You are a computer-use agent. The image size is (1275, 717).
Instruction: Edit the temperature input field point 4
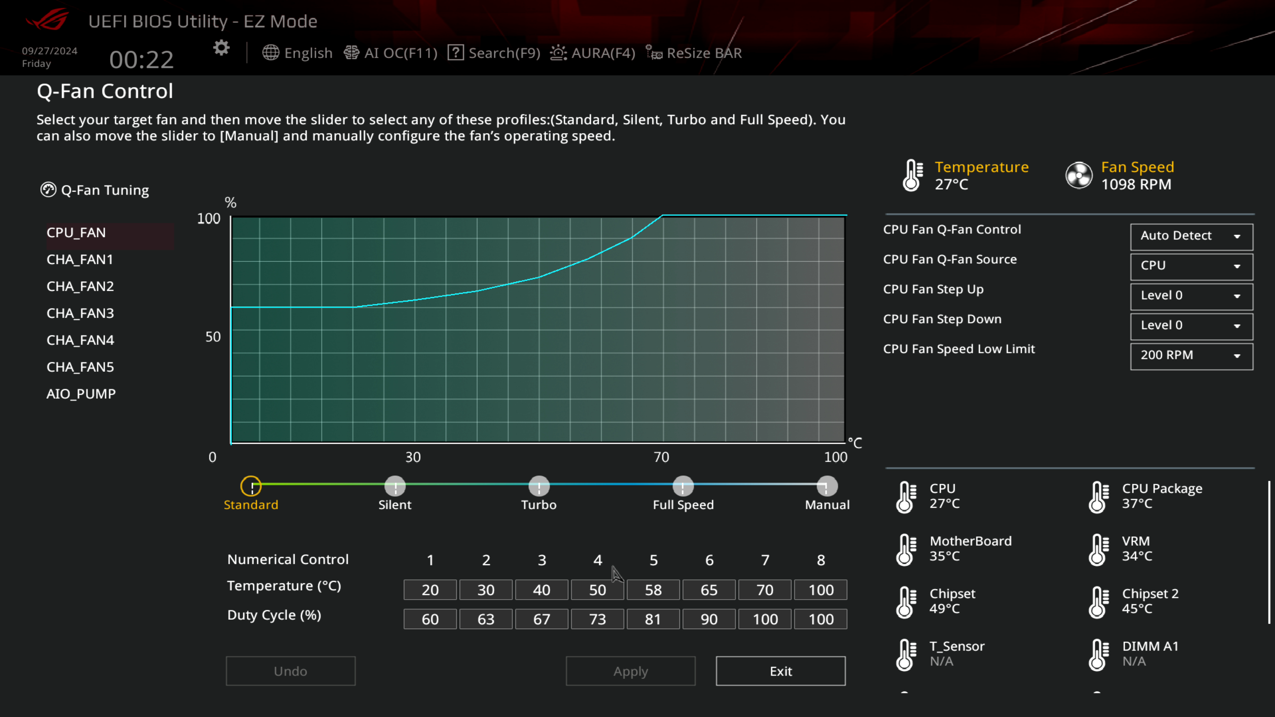(x=597, y=589)
